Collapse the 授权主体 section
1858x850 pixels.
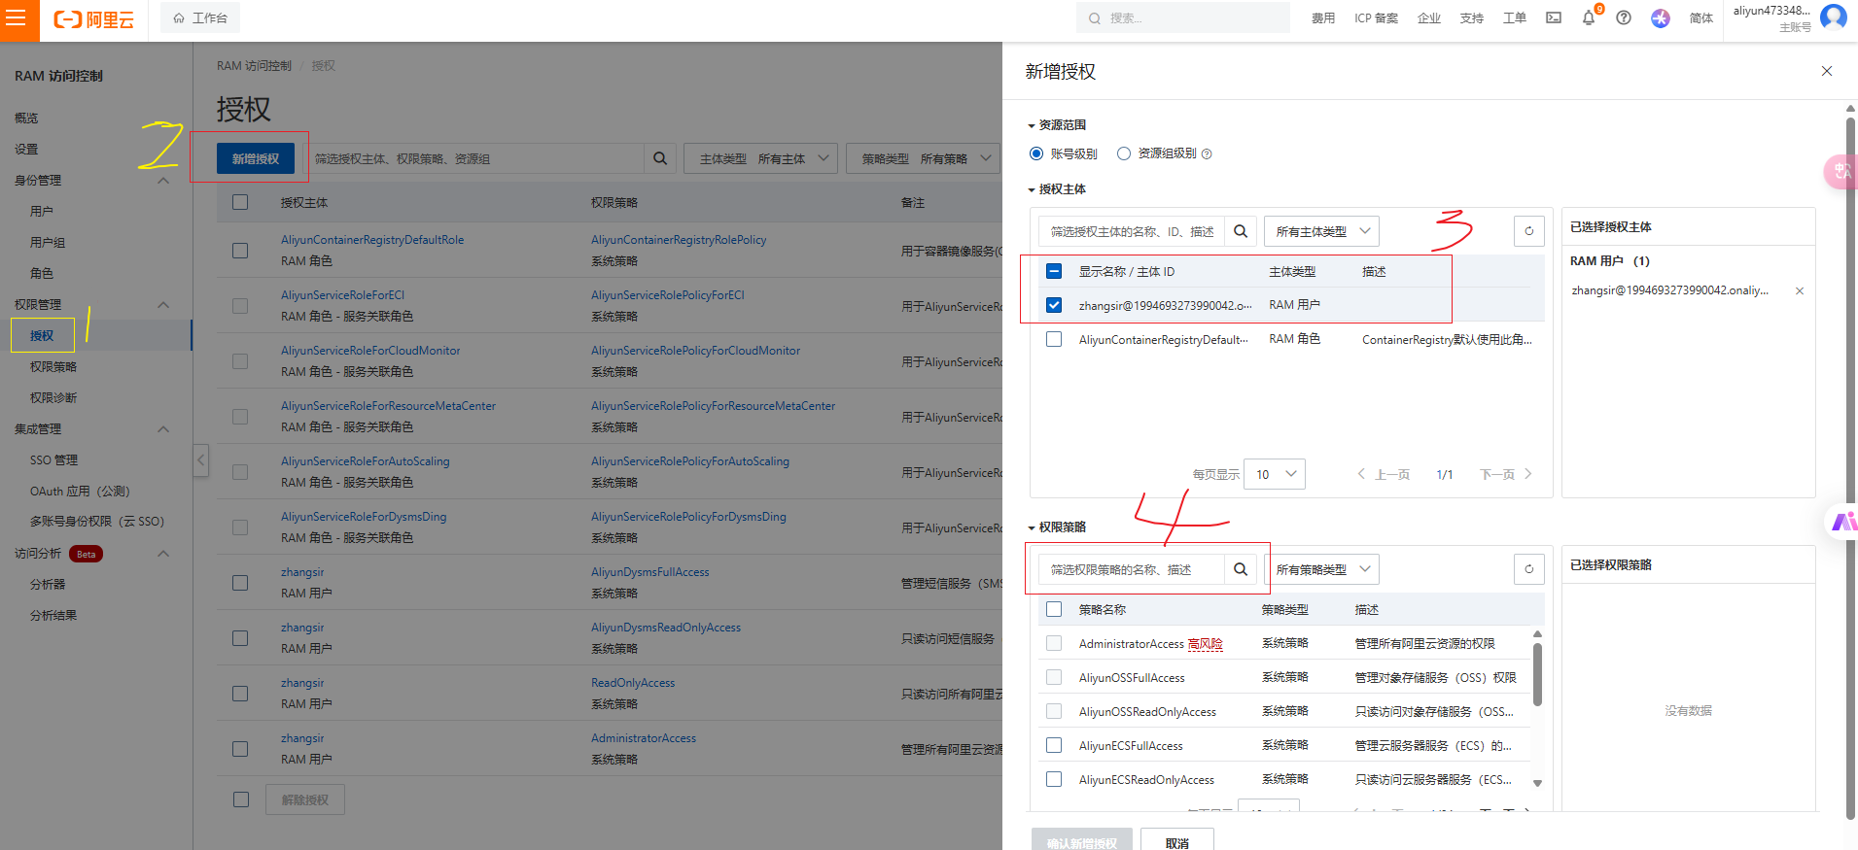tap(1032, 189)
